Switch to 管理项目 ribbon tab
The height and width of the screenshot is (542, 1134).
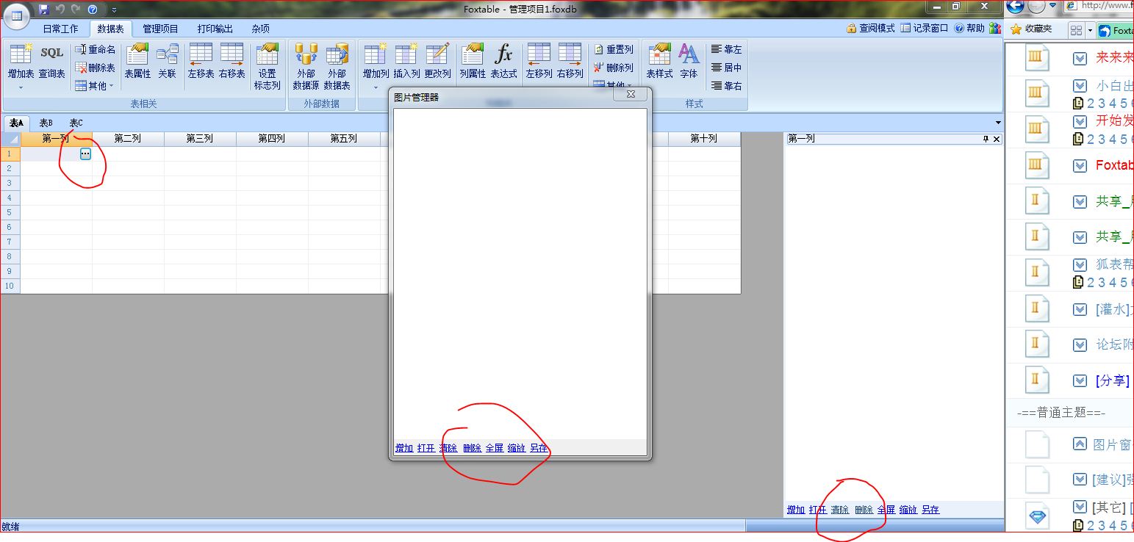[160, 29]
